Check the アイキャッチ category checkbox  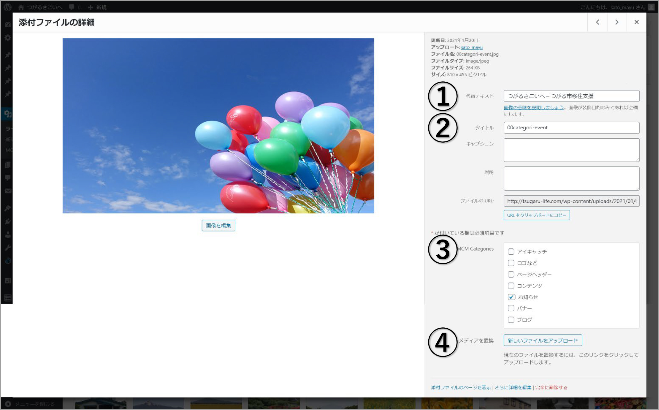click(x=511, y=252)
